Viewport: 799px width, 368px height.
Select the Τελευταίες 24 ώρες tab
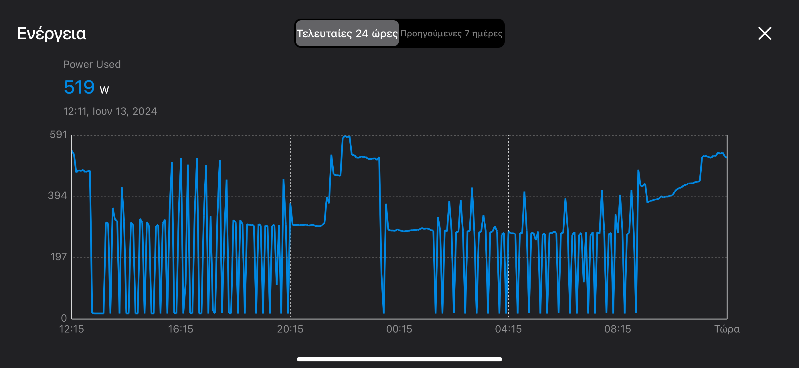pos(347,33)
